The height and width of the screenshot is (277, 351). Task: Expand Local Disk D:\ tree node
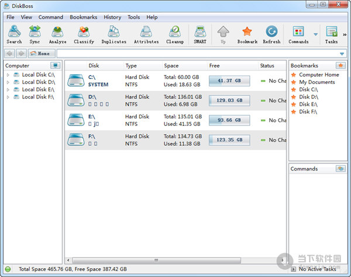[x=8, y=82]
